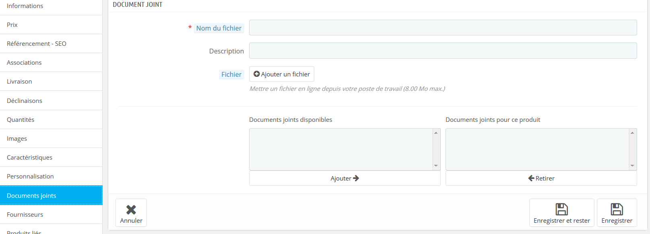Click the DOCUMENT JOINT panel heading
650x234 pixels.
pyautogui.click(x=138, y=4)
